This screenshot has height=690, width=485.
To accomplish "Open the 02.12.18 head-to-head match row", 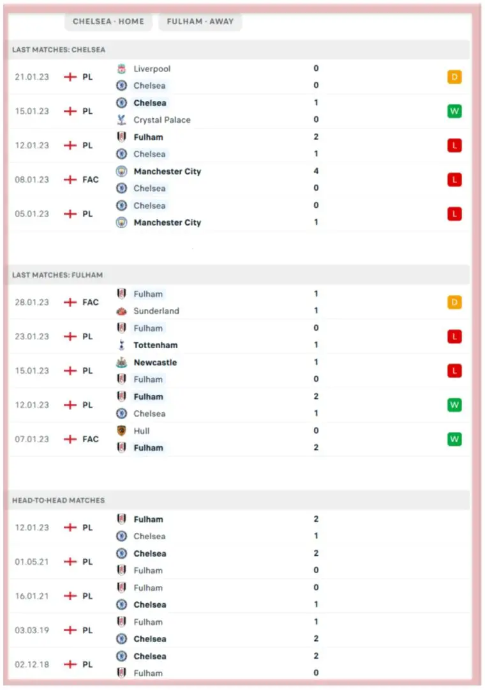I will (x=239, y=664).
